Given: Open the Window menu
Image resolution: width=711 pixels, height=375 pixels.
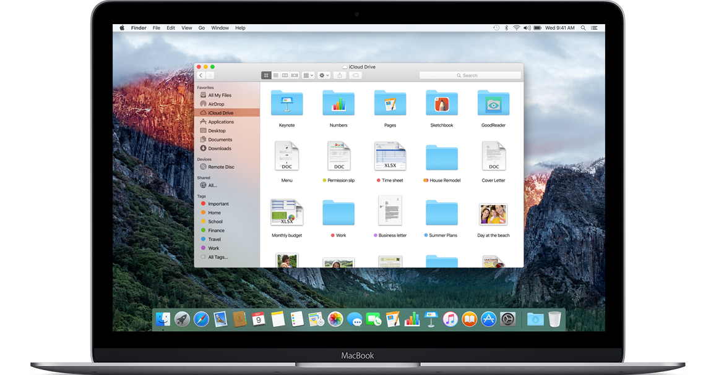Looking at the screenshot, I should [x=220, y=28].
